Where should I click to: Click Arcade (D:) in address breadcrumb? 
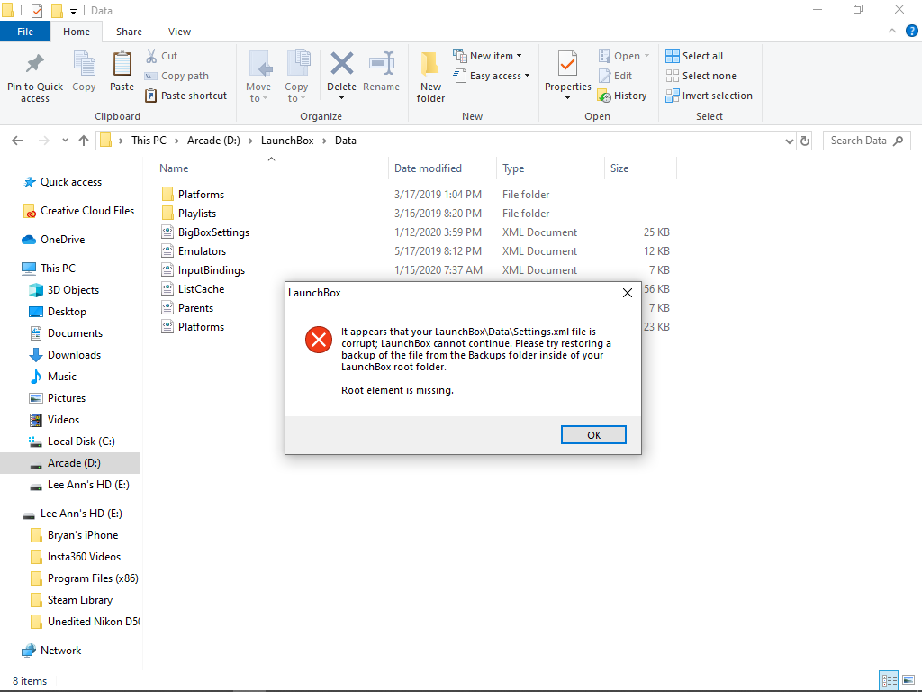pos(213,141)
